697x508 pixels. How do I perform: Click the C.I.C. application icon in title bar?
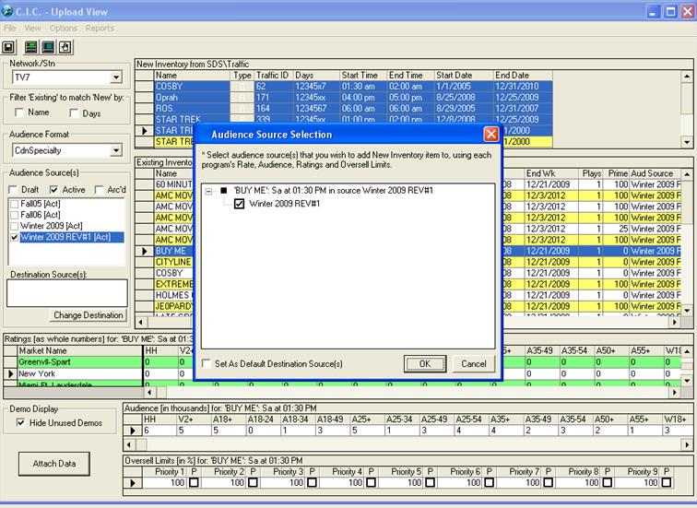click(9, 12)
